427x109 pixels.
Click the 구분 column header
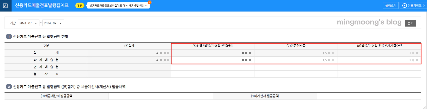[46, 46]
